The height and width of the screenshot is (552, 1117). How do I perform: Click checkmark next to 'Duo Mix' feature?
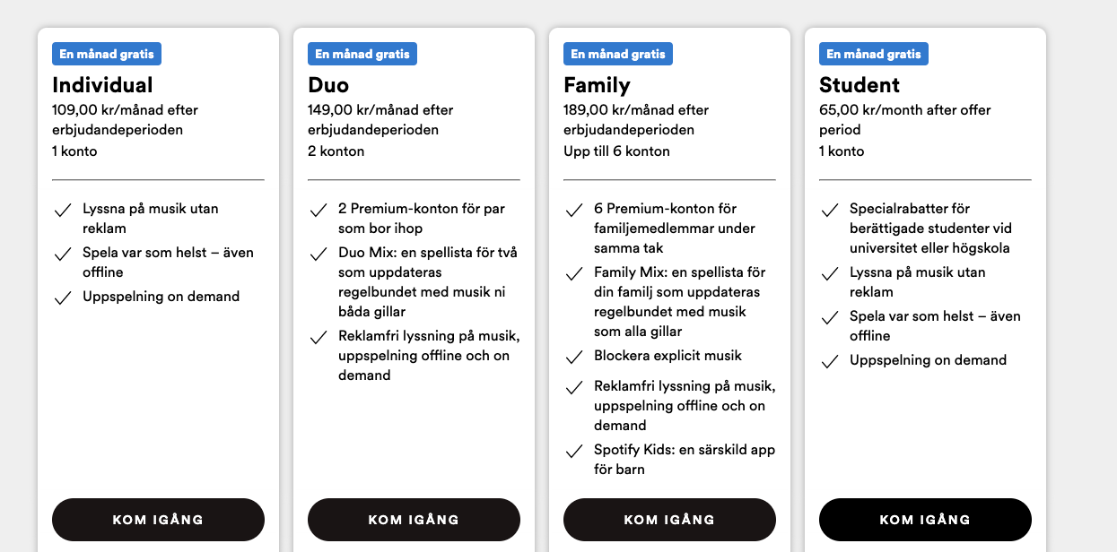pos(319,254)
